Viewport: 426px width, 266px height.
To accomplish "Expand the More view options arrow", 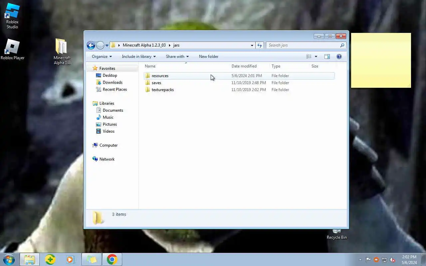I will 316,57.
